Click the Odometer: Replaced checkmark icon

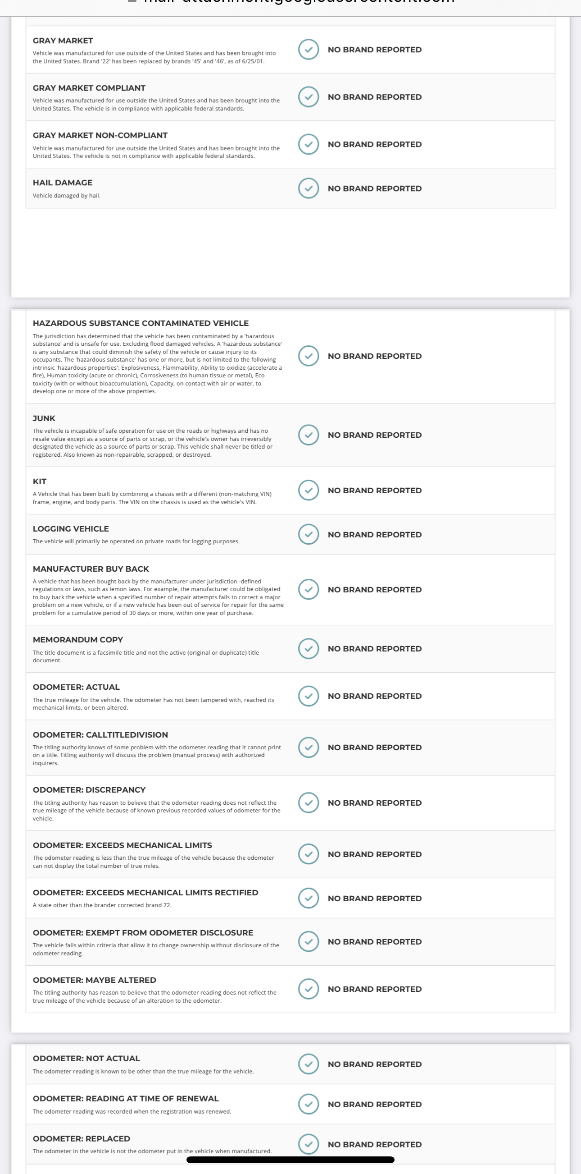[x=308, y=1143]
